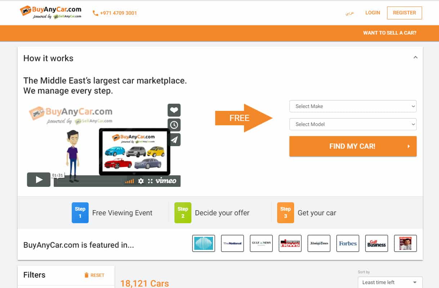Open the Khaleej Times featured logo
The width and height of the screenshot is (439, 288).
[319, 243]
